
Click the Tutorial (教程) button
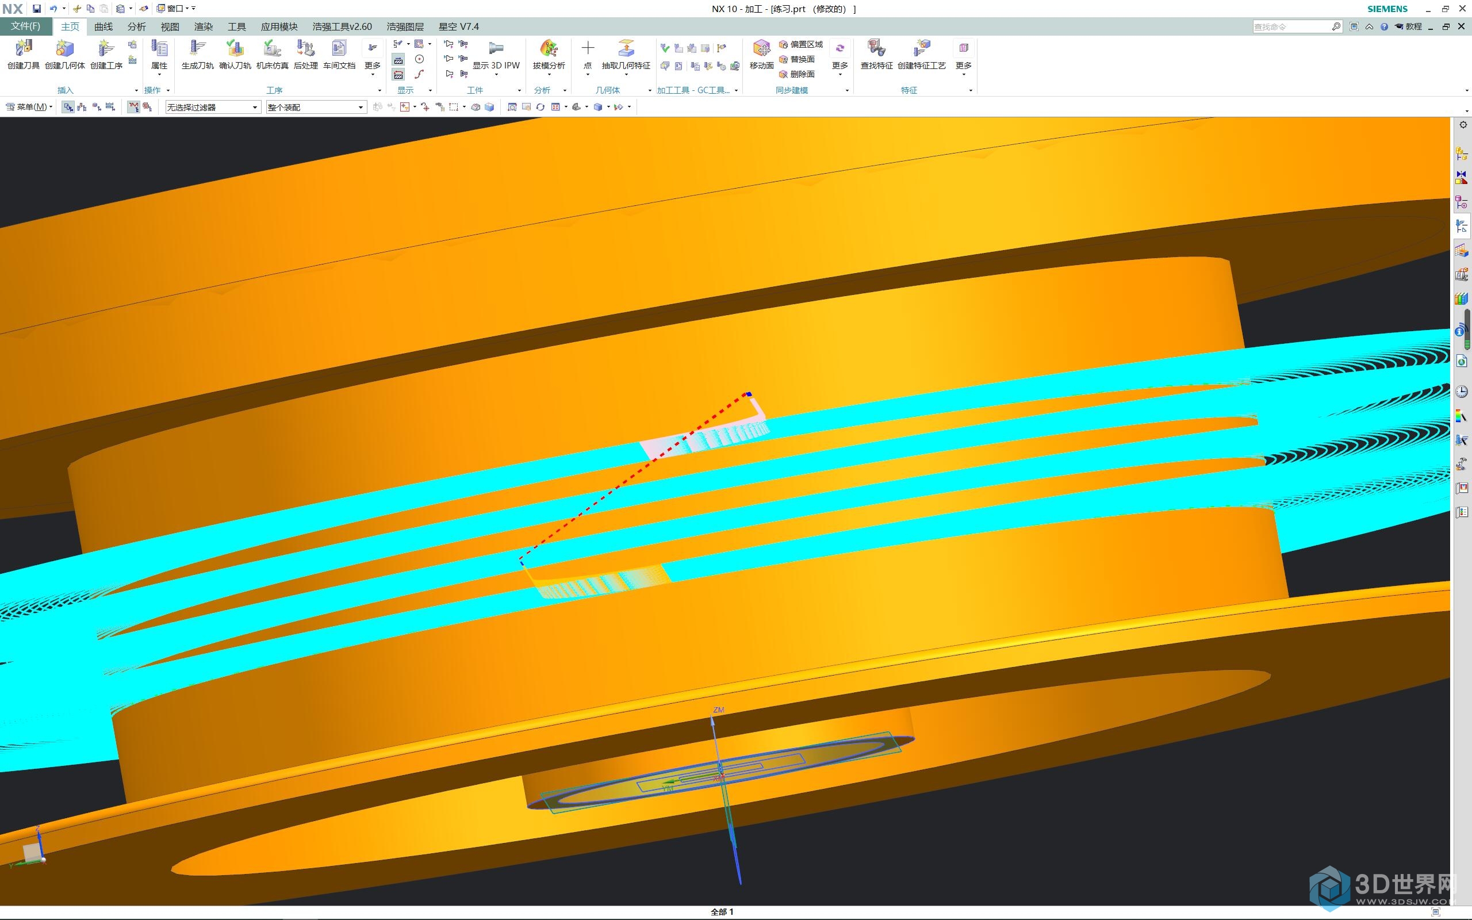(1409, 27)
